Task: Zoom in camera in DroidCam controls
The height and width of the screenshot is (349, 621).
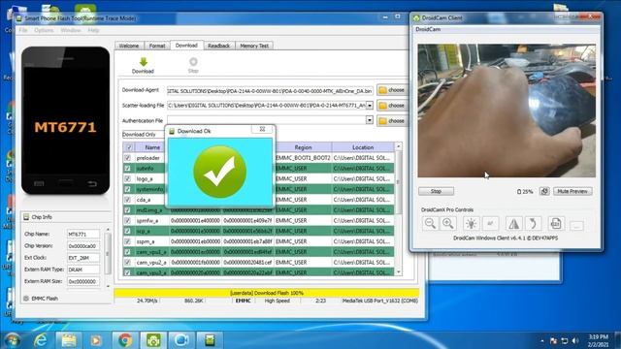Action: [448, 224]
